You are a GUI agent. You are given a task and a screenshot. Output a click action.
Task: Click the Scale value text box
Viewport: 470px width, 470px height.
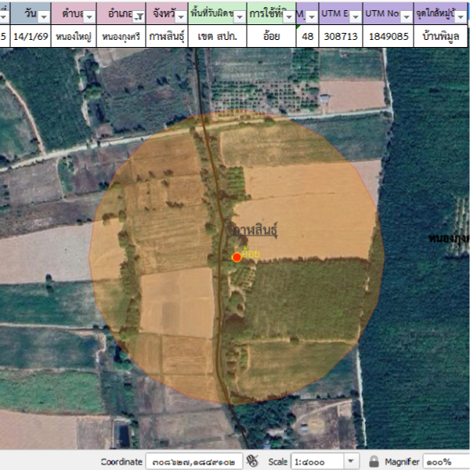point(316,462)
